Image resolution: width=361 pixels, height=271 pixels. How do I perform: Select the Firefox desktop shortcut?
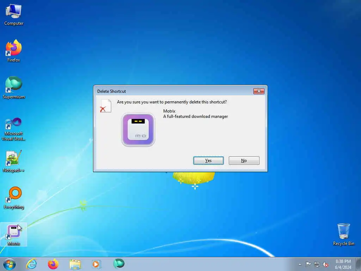[x=14, y=51]
